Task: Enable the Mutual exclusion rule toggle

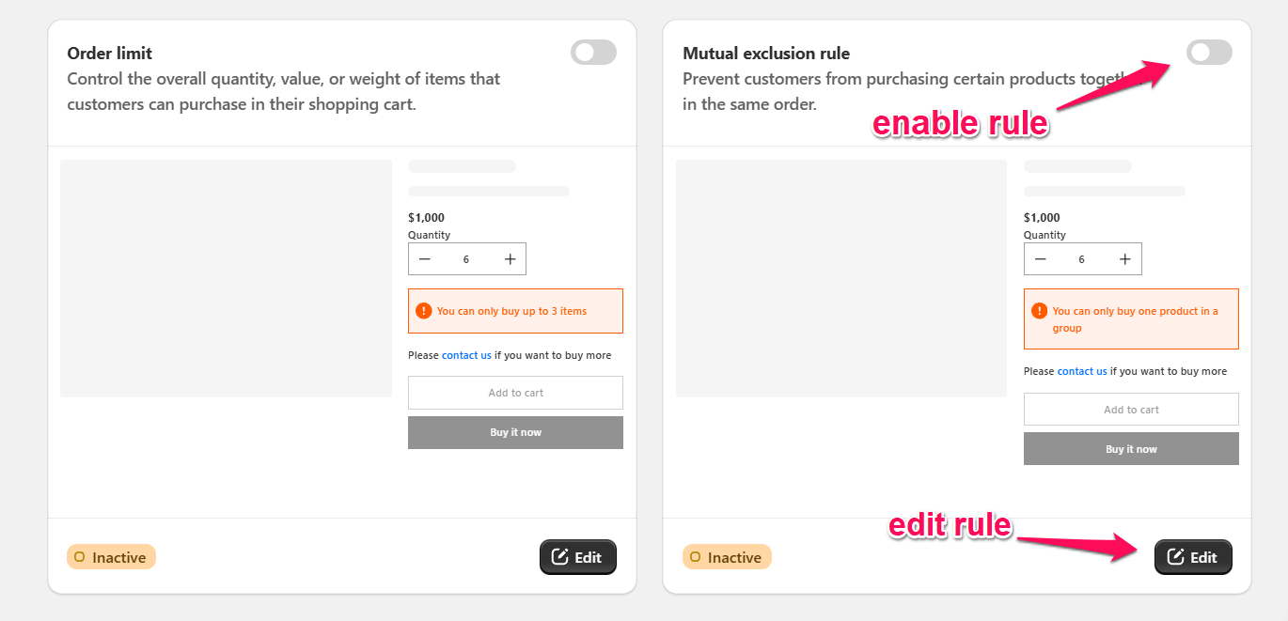Action: point(1209,52)
